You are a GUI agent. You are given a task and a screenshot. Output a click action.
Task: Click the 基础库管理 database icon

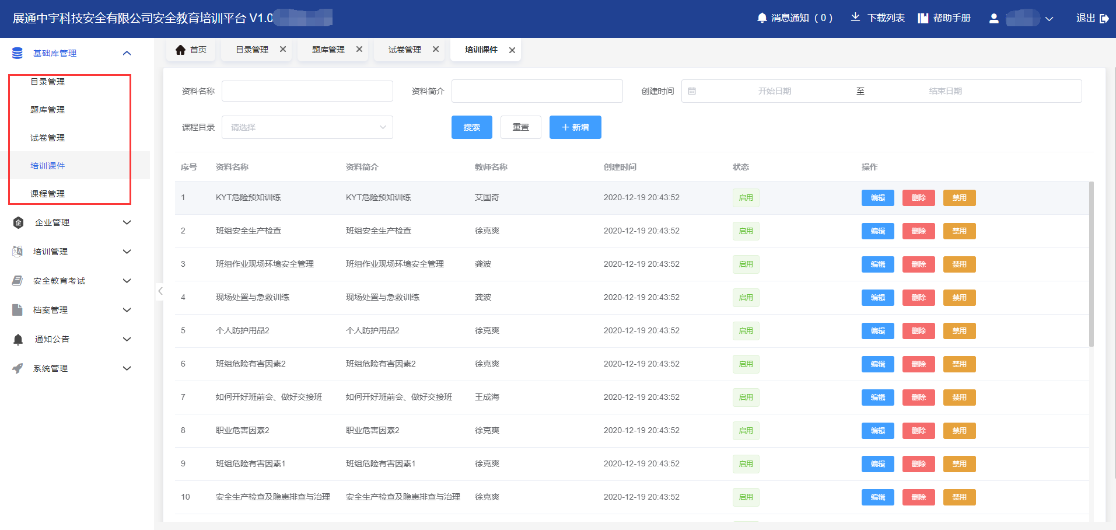[x=18, y=53]
